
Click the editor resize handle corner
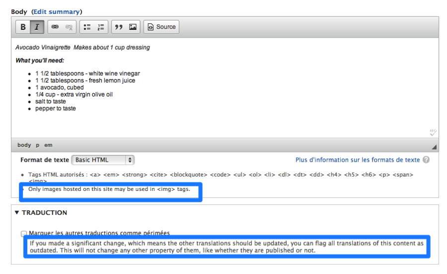point(434,147)
